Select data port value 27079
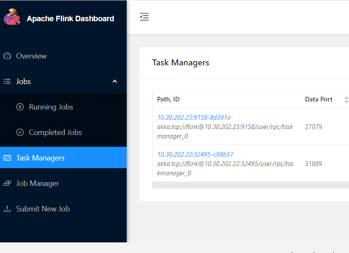Viewport: 349px width, 253px height. coord(313,127)
